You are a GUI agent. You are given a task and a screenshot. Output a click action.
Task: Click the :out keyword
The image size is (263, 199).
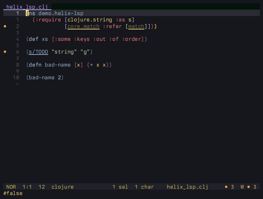pos(100,39)
